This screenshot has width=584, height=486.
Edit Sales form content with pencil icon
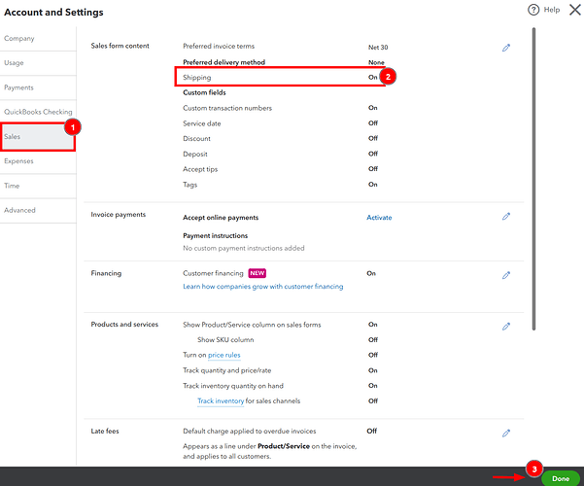(506, 48)
